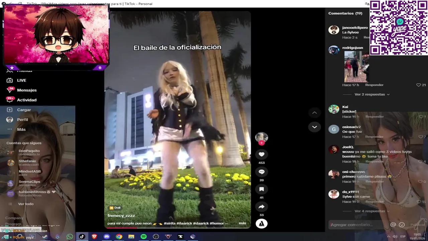Save the video with the bookmark icon
The width and height of the screenshot is (428, 241).
coord(261,189)
